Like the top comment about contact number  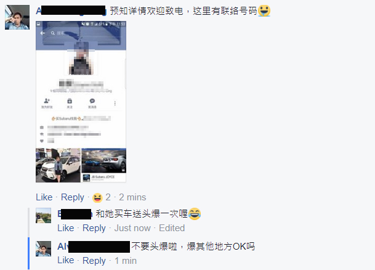tap(44, 197)
